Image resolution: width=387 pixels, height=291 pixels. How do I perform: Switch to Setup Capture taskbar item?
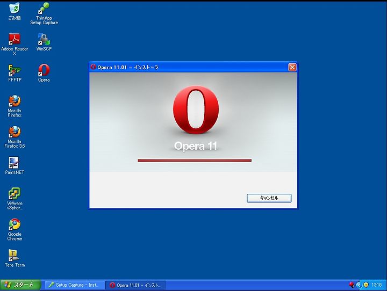pos(75,285)
